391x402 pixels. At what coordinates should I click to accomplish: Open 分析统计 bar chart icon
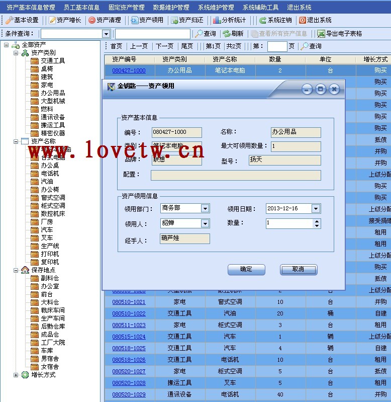217,20
